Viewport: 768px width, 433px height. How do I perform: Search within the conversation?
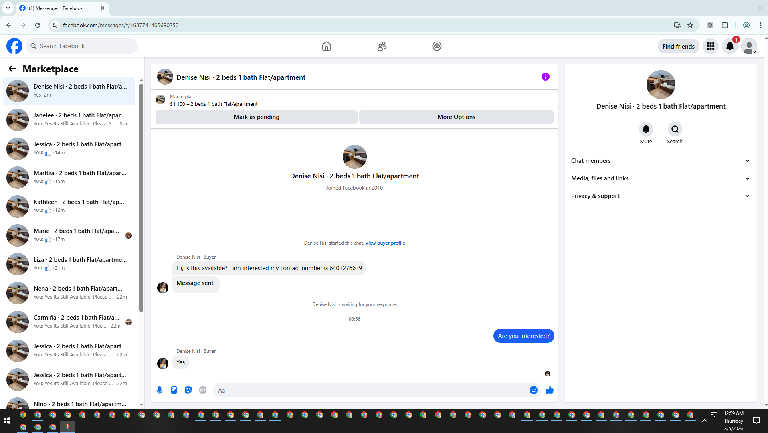[675, 129]
